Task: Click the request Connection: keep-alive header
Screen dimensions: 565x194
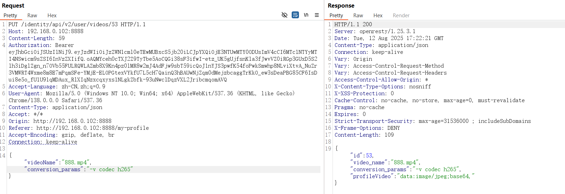Action: click(x=43, y=142)
